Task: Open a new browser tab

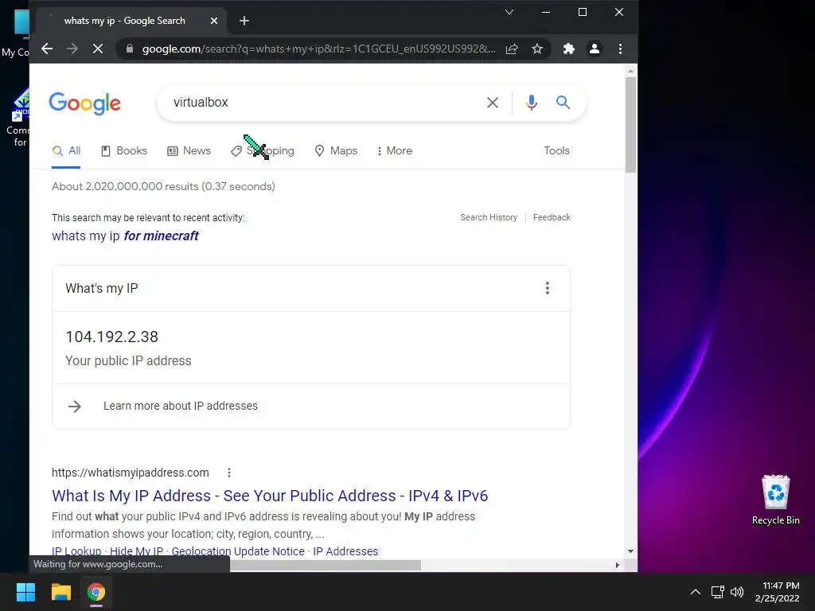Action: 244,21
